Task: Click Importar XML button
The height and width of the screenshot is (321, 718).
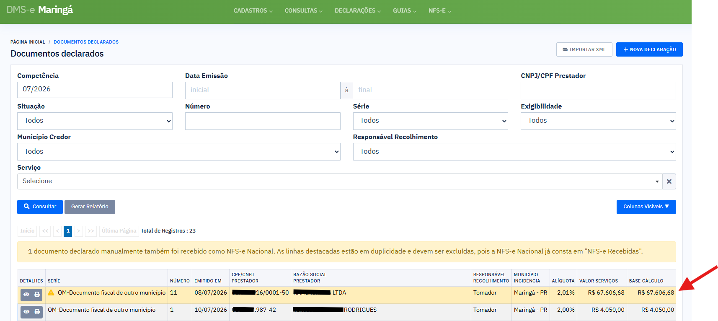Action: 584,49
